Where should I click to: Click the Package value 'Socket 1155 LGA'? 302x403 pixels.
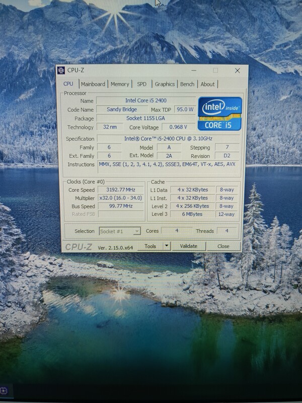coord(145,118)
